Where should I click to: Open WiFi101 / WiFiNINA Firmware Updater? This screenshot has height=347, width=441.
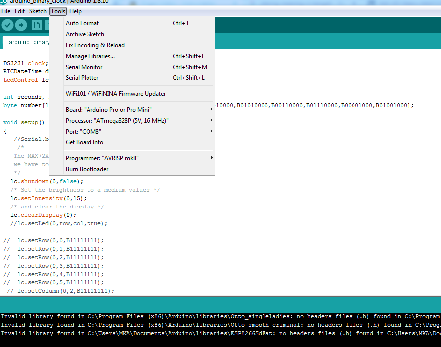coord(132,94)
